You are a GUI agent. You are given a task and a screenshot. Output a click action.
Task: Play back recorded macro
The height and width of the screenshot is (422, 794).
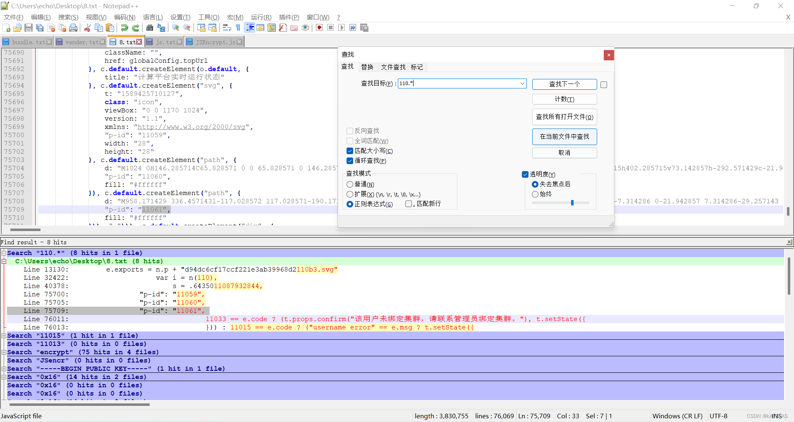(342, 28)
